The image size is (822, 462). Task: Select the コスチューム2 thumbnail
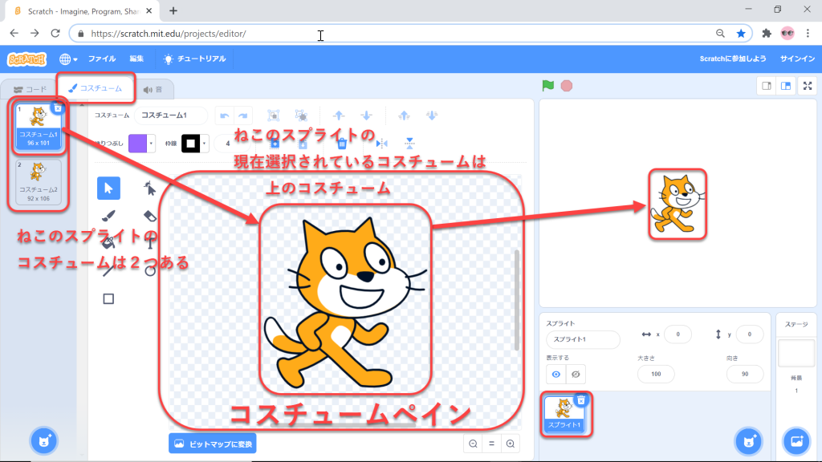coord(39,181)
